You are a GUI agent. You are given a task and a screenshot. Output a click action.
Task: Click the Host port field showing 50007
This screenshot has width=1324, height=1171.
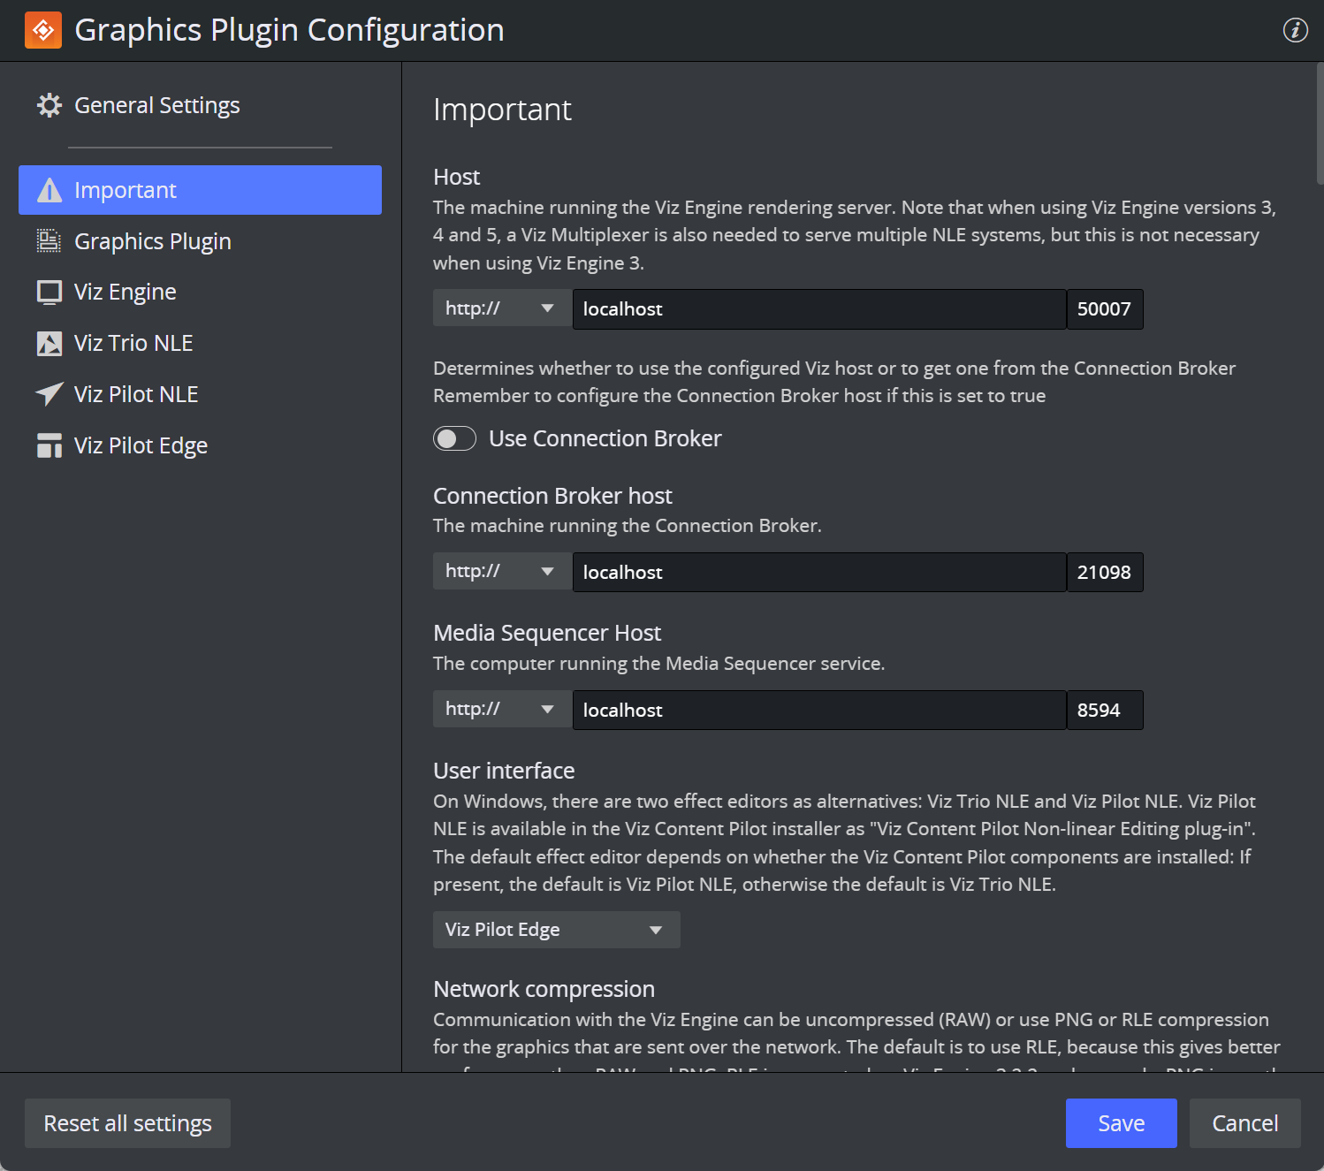click(x=1105, y=309)
